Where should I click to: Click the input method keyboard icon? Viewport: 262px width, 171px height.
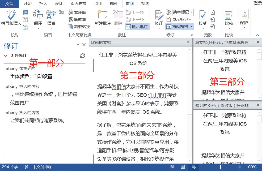click(x=61, y=12)
